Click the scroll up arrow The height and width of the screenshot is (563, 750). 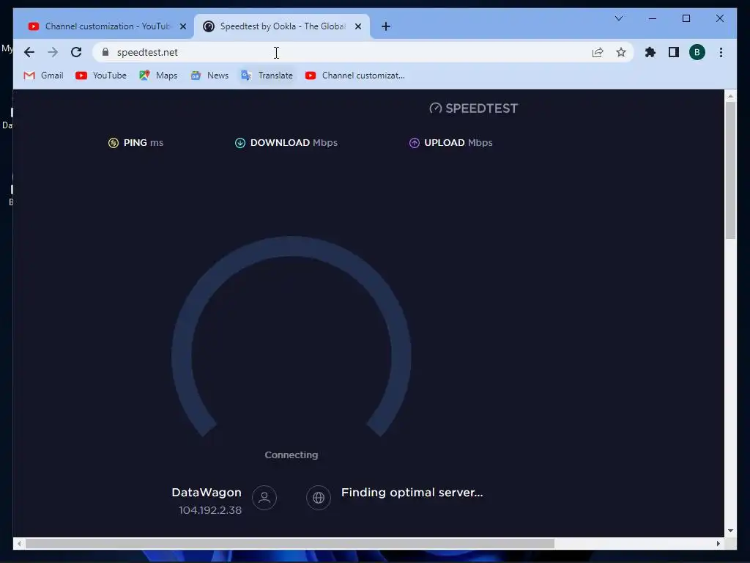730,96
